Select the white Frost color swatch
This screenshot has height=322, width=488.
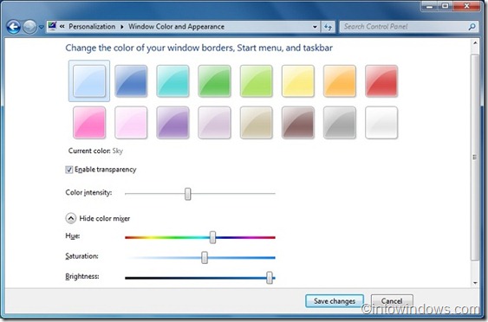[381, 122]
